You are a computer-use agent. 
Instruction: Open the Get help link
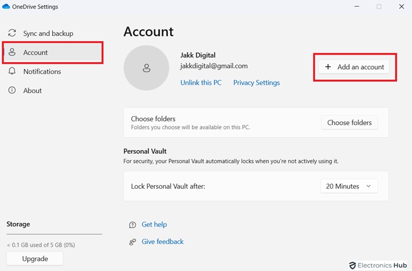[x=154, y=225]
